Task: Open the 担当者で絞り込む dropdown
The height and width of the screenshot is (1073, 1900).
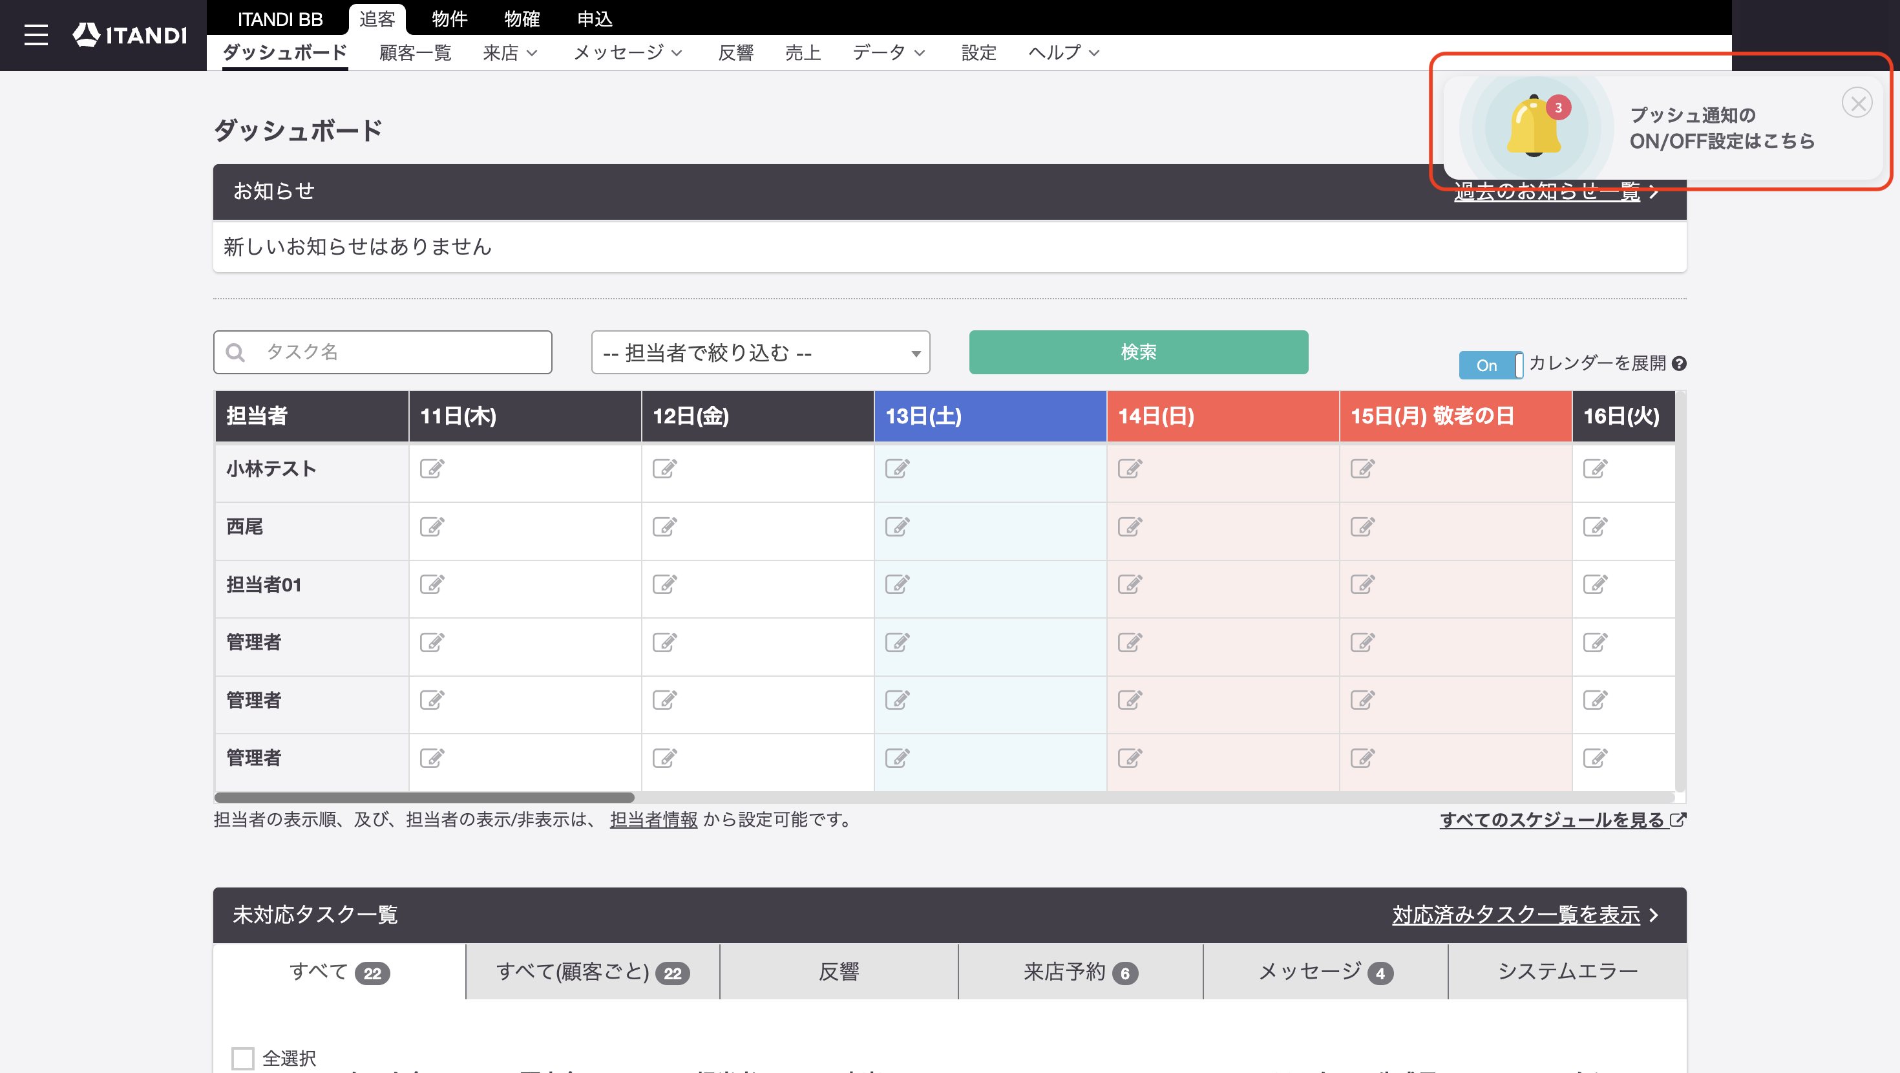Action: point(761,353)
